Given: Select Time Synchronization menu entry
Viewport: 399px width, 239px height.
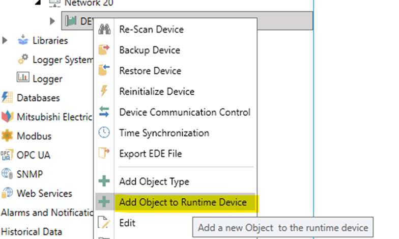Looking at the screenshot, I should coord(164,133).
